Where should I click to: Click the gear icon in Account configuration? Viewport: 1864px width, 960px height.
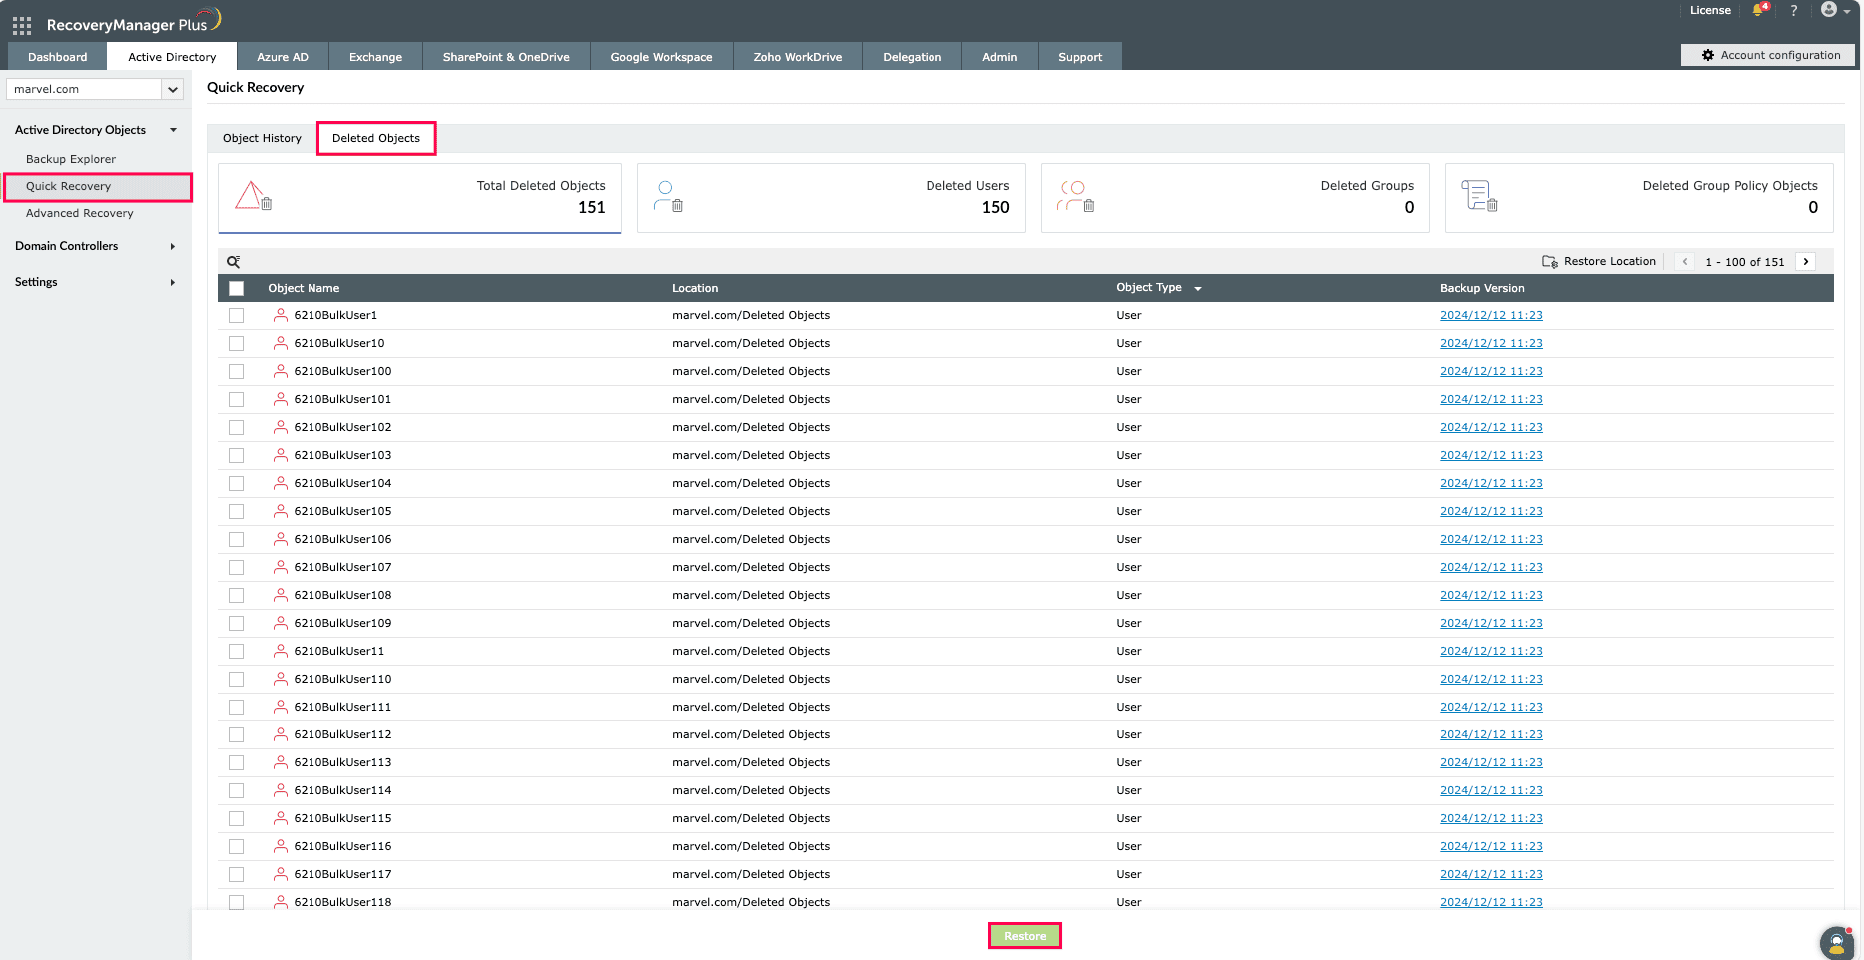pyautogui.click(x=1708, y=55)
